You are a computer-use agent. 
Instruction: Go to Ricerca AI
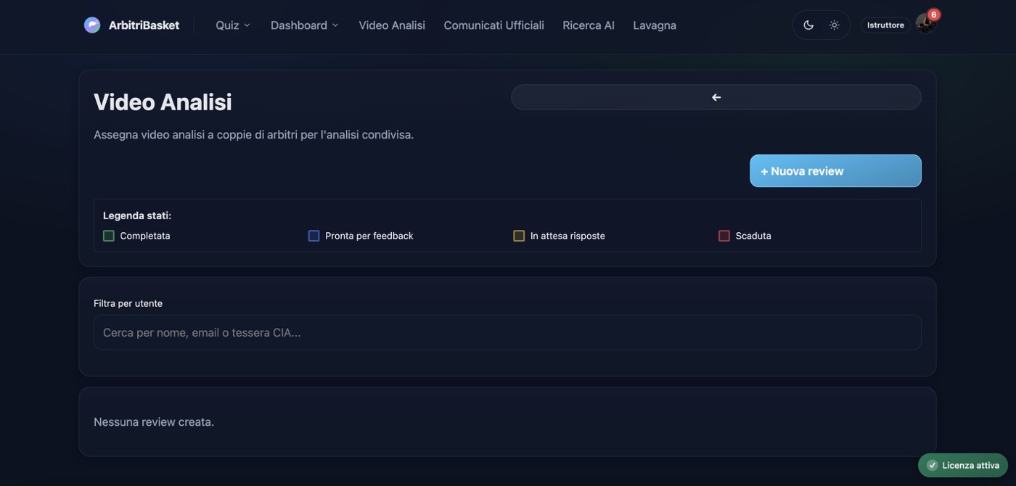[589, 25]
